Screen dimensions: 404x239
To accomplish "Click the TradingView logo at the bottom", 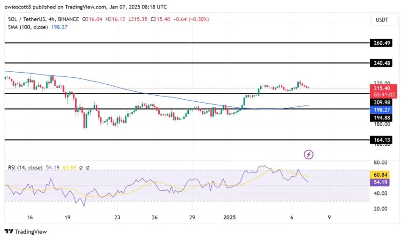I will (26, 232).
